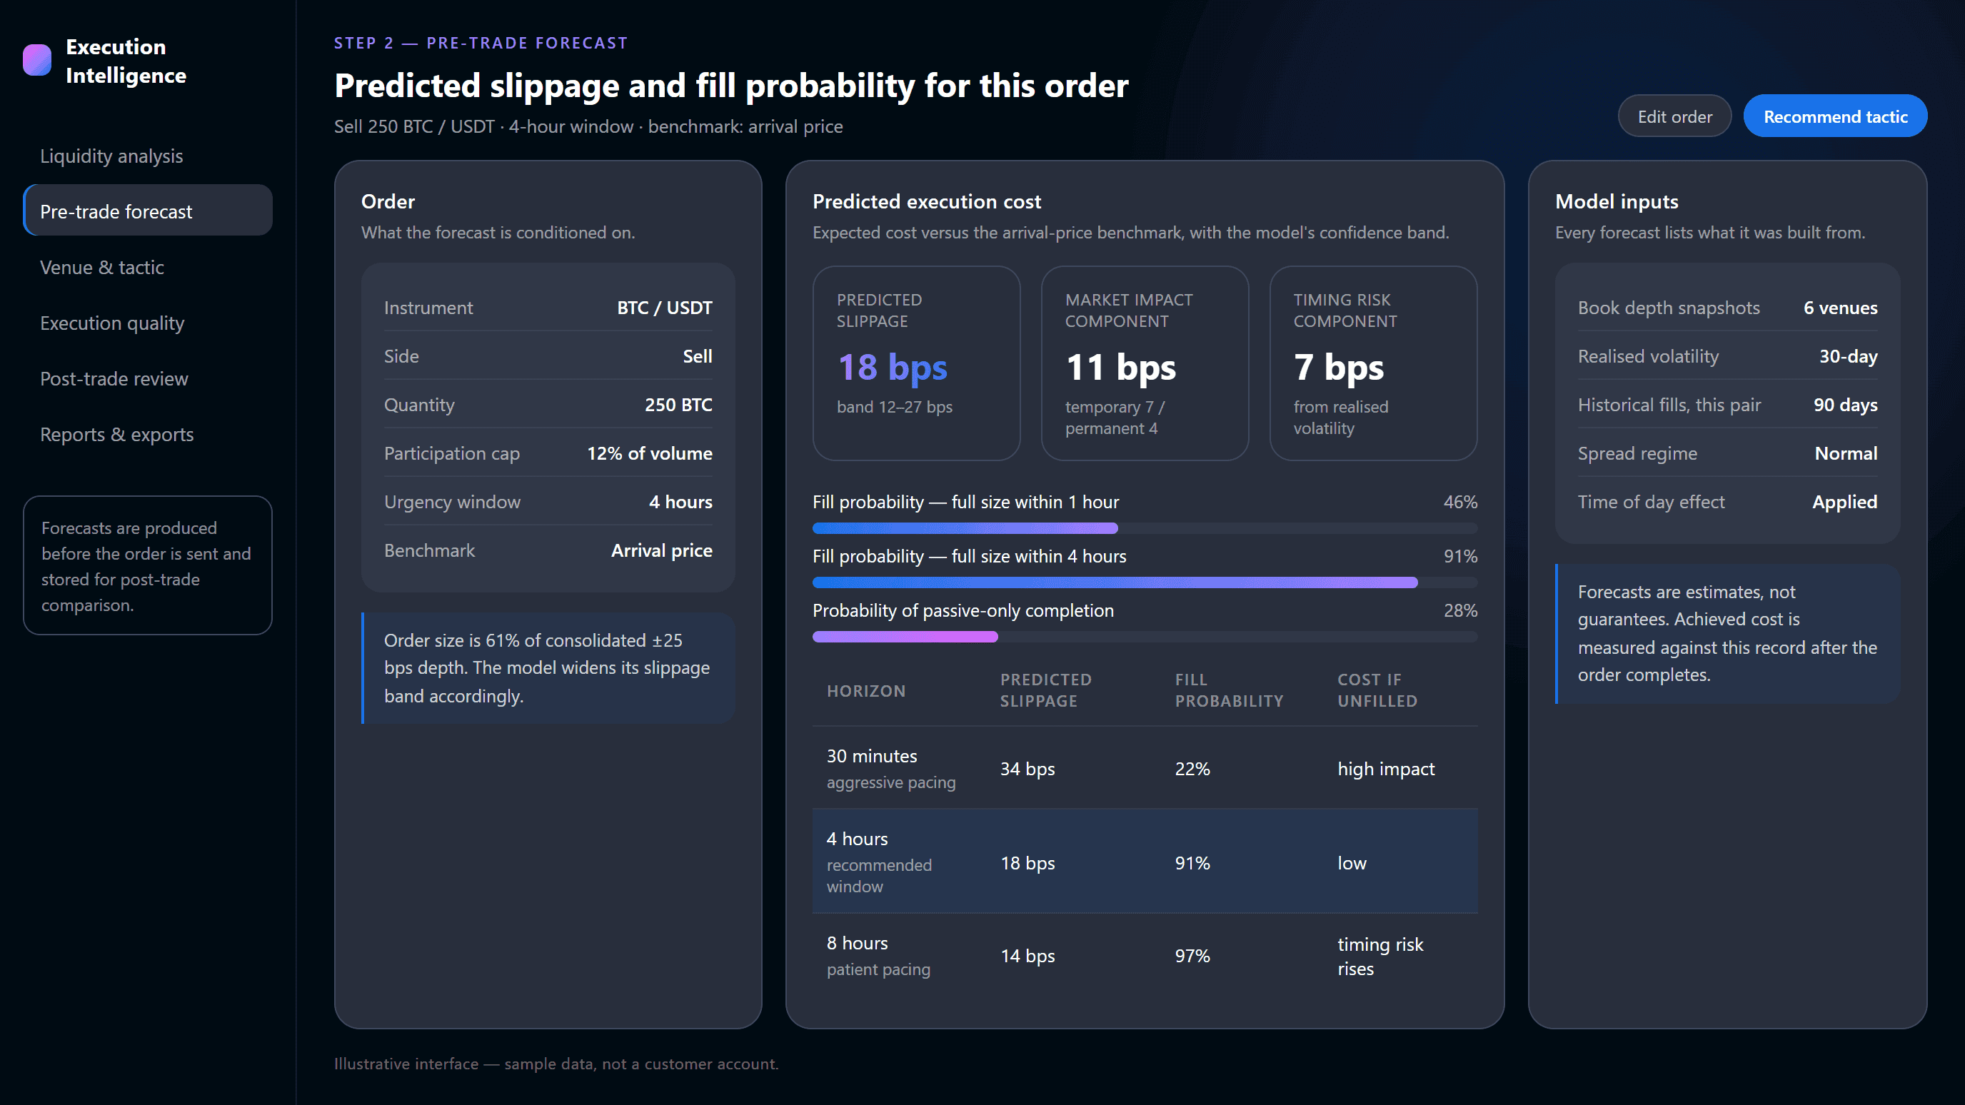Click the passive-only completion probability bar

[x=1145, y=637]
